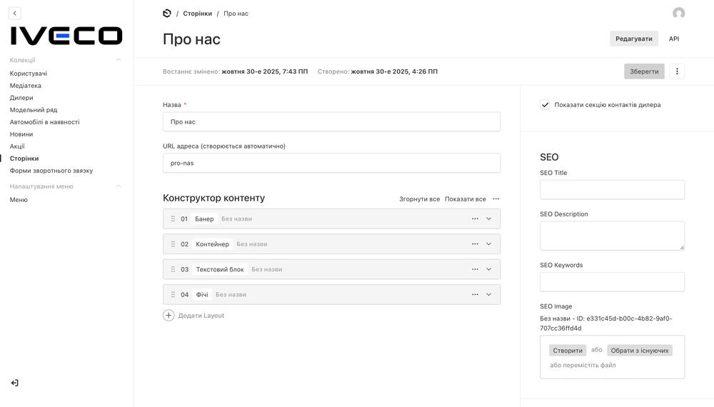Expand the Фічі block chevron
The image size is (714, 407).
pyautogui.click(x=489, y=294)
